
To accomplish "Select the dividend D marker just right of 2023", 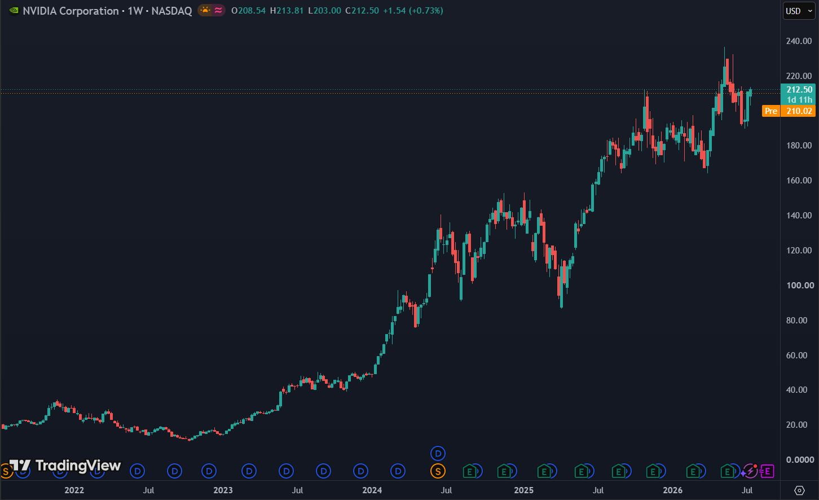I will coord(249,471).
